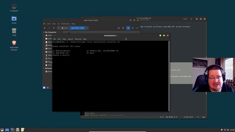Select Recent in file manager sidebar
This screenshot has height=132, width=235.
(48, 59)
